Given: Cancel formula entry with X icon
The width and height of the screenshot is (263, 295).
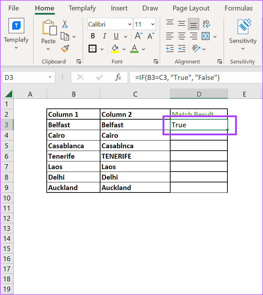Looking at the screenshot, I should tap(80, 77).
